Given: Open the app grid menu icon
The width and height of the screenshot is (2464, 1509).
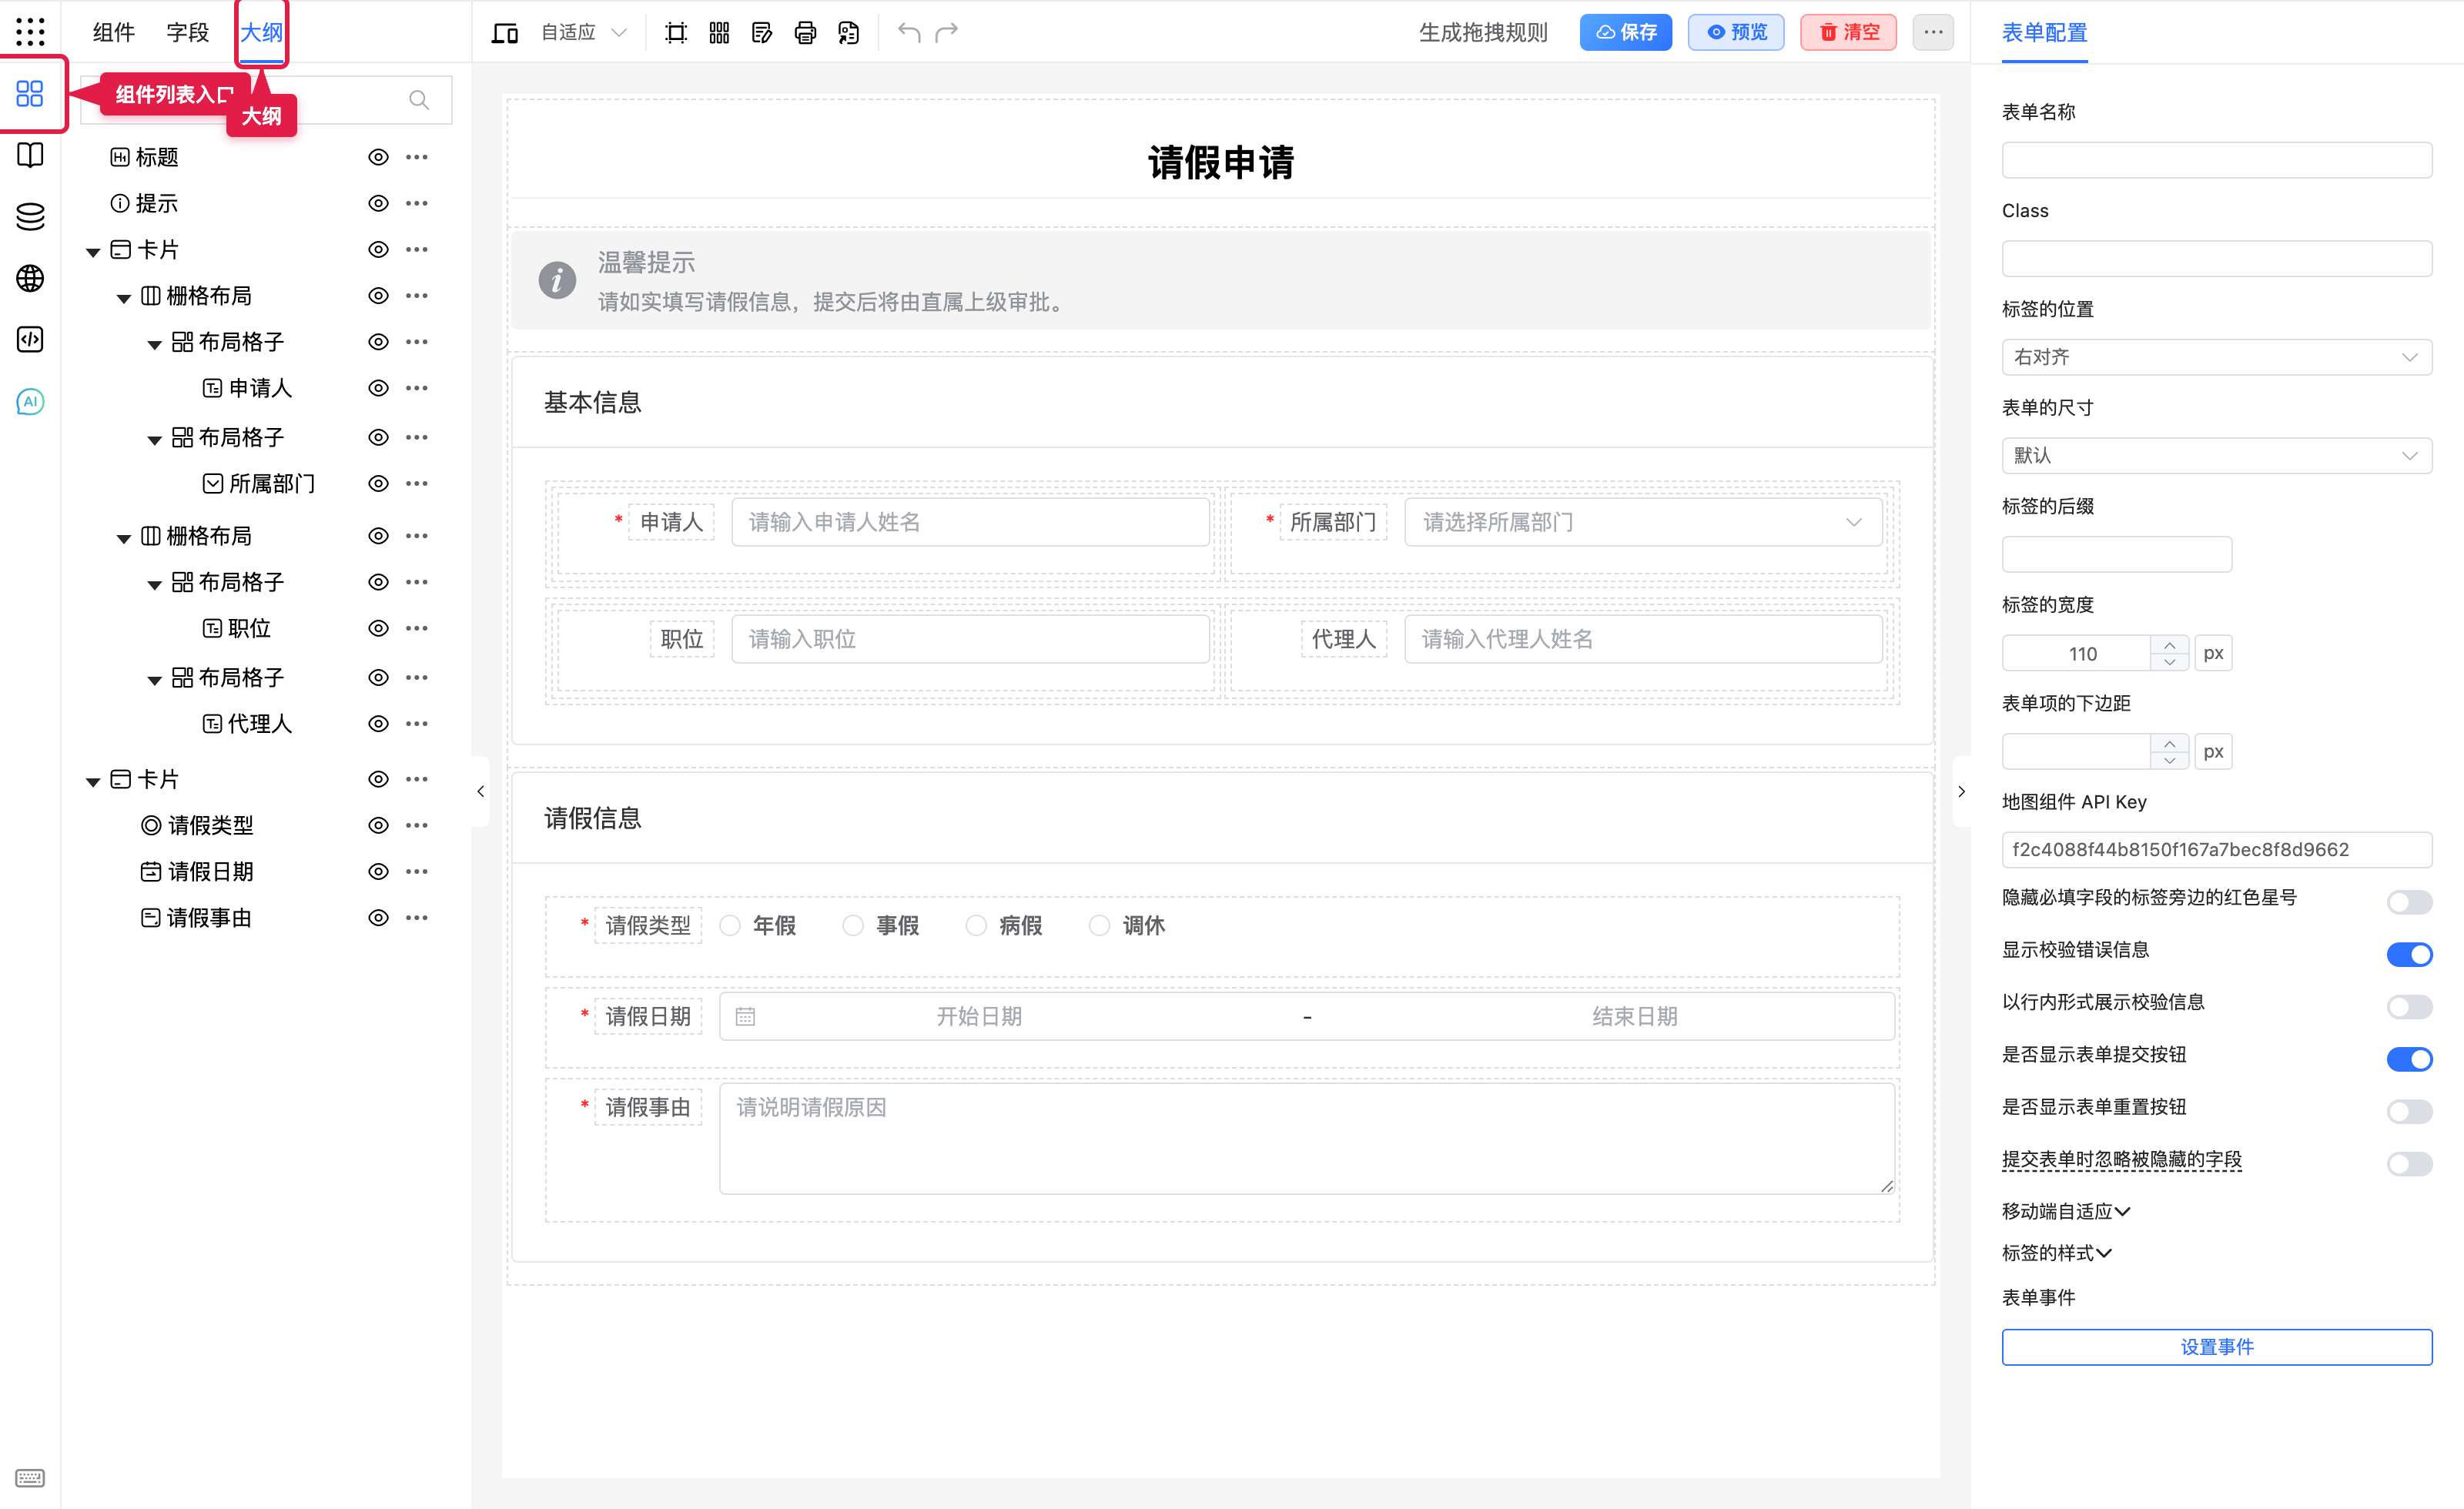Looking at the screenshot, I should click(x=30, y=32).
